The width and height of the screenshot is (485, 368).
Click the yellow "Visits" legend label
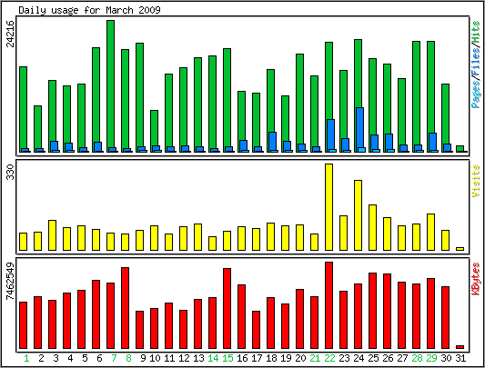coord(476,181)
